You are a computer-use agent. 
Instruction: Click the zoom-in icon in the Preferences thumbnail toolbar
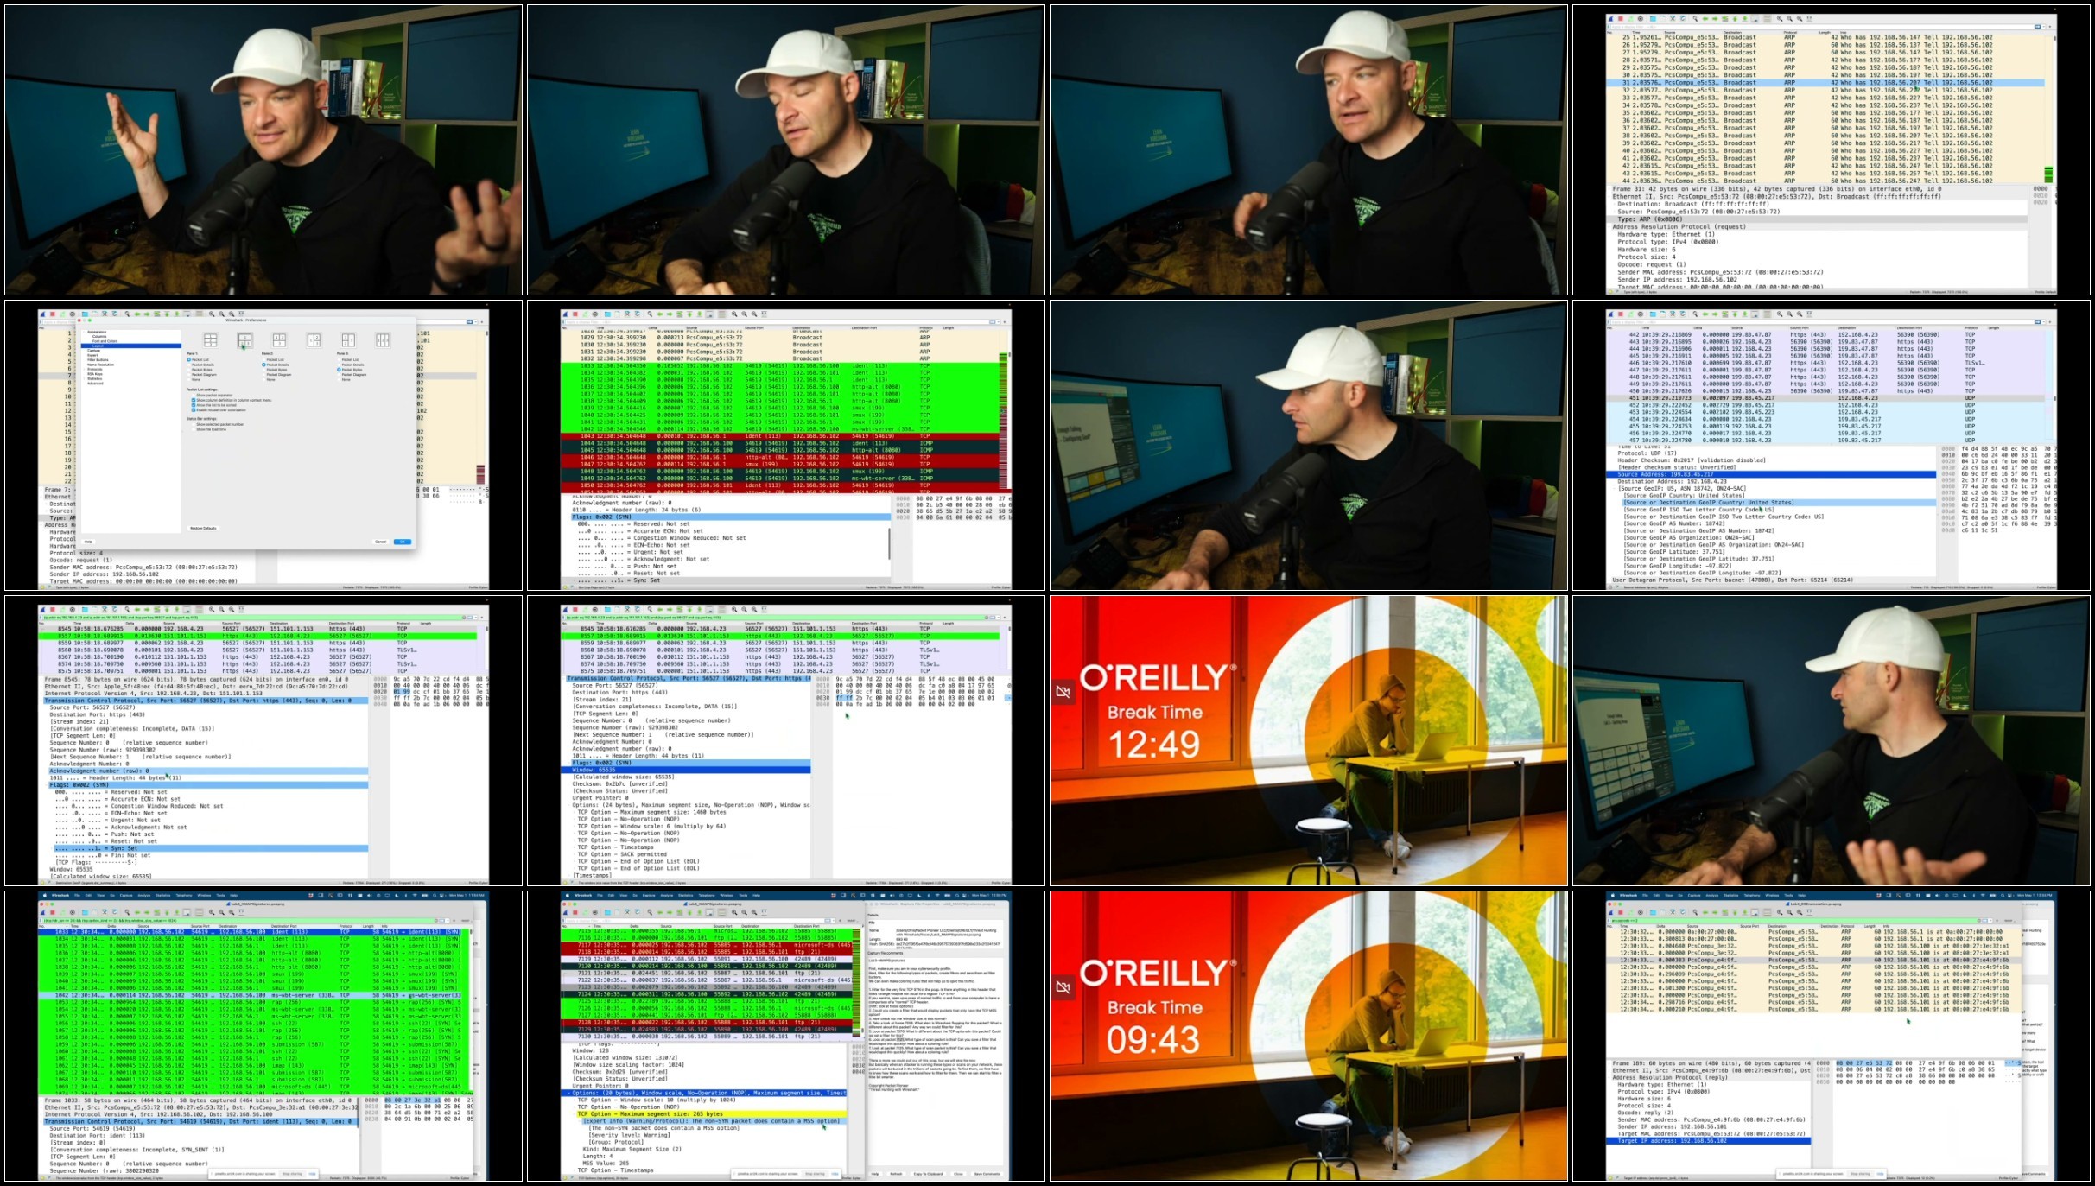(x=212, y=314)
